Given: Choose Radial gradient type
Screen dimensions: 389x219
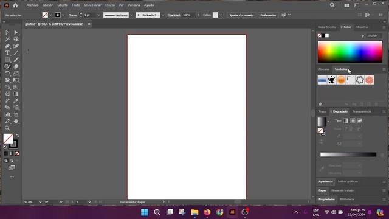Looking at the screenshot, I should click(353, 120).
